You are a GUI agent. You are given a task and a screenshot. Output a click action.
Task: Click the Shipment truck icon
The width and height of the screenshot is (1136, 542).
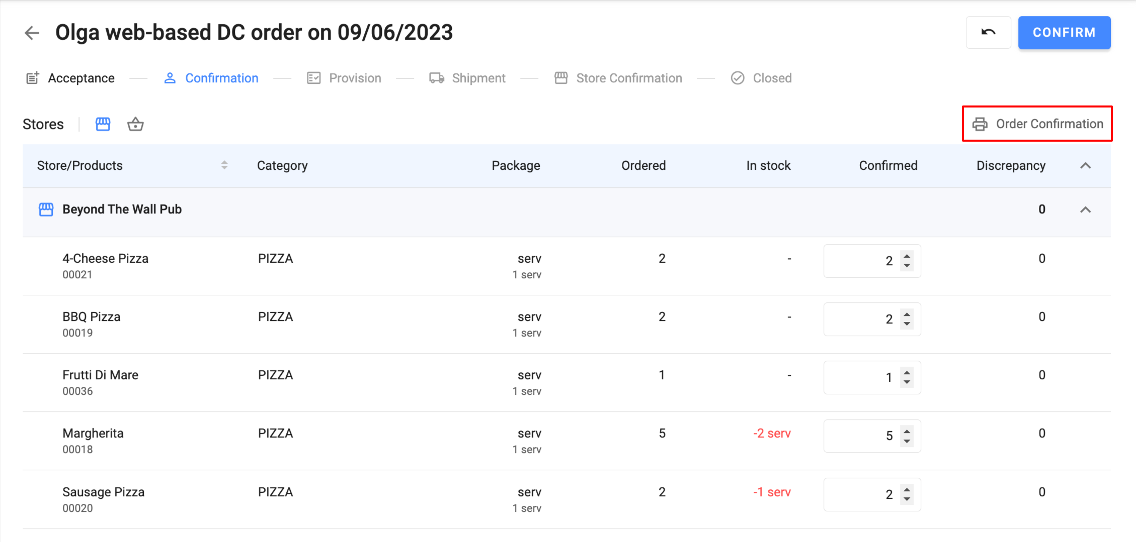(x=436, y=78)
